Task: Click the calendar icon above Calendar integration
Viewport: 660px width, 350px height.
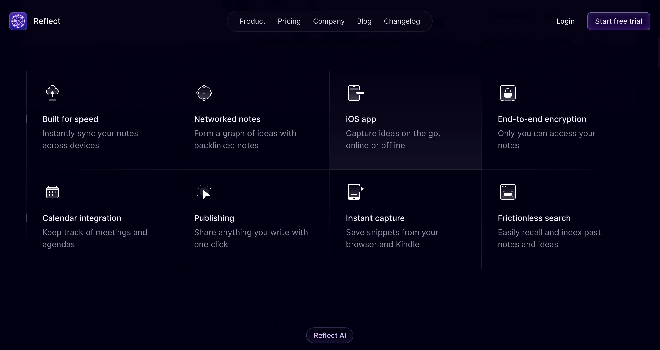Action: (53, 192)
